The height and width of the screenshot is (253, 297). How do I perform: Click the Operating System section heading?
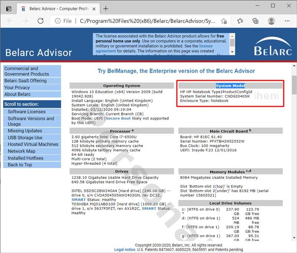(x=122, y=86)
